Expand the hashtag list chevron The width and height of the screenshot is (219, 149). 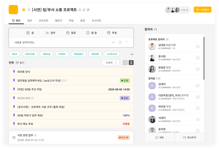132,54
